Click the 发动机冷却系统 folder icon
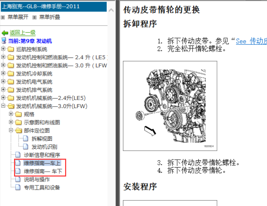This screenshot has height=206, width=267. pyautogui.click(x=11, y=74)
